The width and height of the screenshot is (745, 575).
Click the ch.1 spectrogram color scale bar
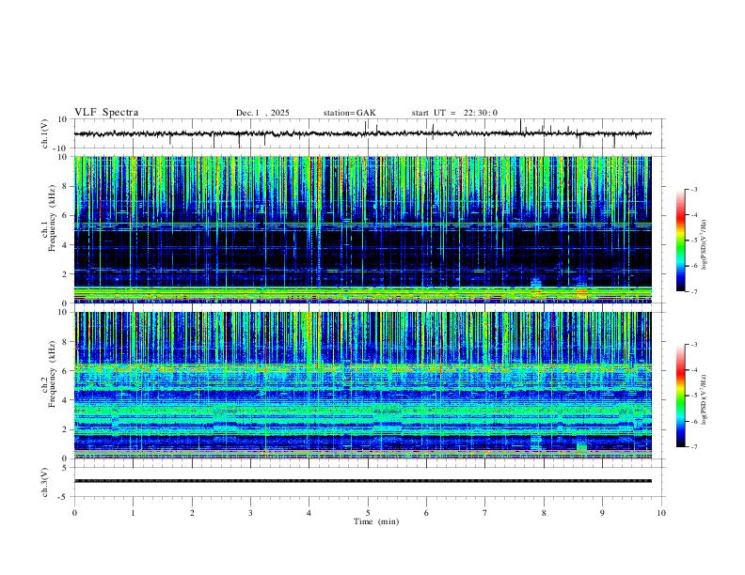pyautogui.click(x=680, y=241)
